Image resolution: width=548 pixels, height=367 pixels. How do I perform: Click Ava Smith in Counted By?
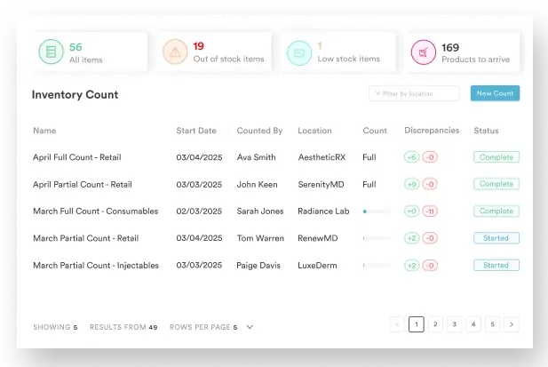point(256,157)
